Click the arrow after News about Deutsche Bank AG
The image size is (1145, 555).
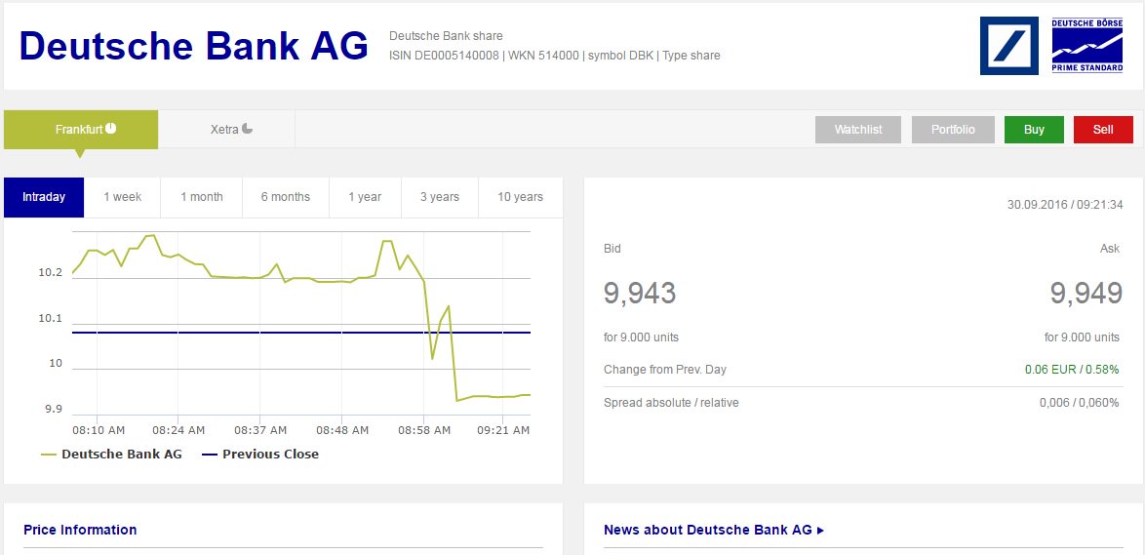[821, 531]
